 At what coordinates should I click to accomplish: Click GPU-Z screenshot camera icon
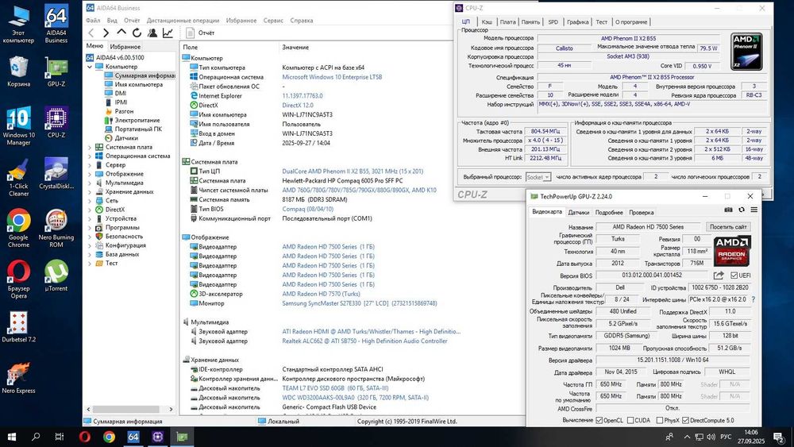coord(728,210)
